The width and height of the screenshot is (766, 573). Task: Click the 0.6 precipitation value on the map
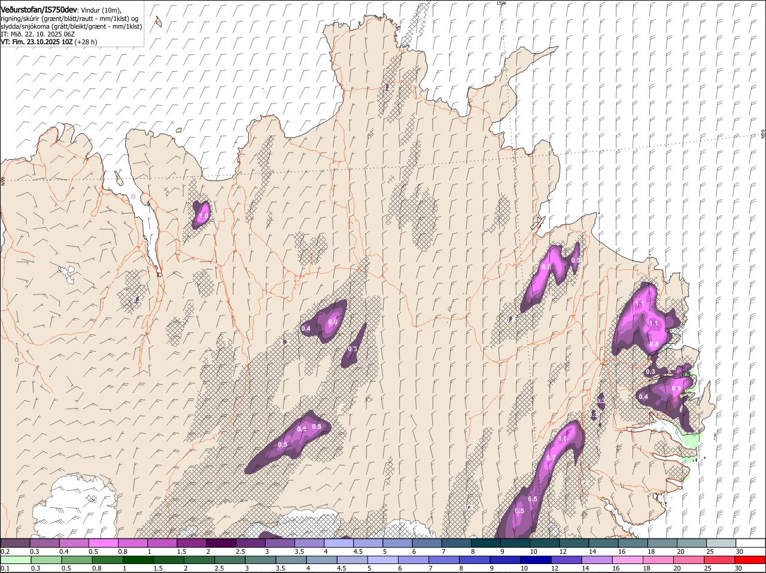(x=333, y=322)
